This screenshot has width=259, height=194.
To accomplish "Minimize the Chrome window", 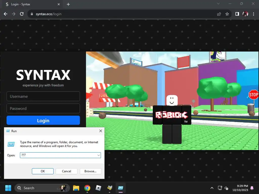I will [x=230, y=4].
